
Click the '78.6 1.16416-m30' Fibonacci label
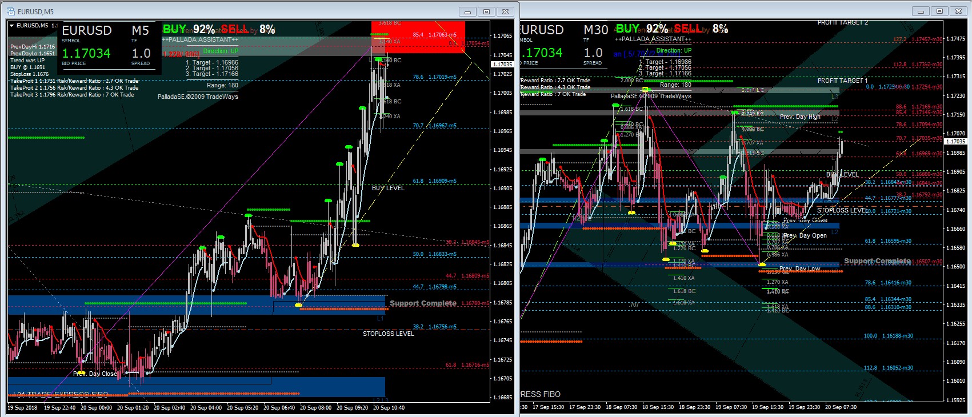(x=888, y=283)
